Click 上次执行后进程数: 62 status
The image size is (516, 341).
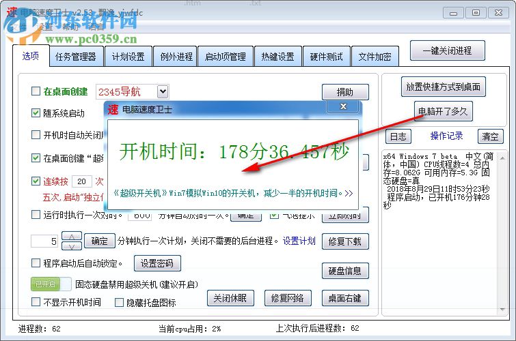[x=317, y=328]
